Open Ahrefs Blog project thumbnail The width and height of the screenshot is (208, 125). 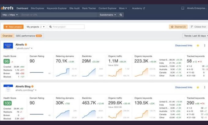[x=8, y=88]
